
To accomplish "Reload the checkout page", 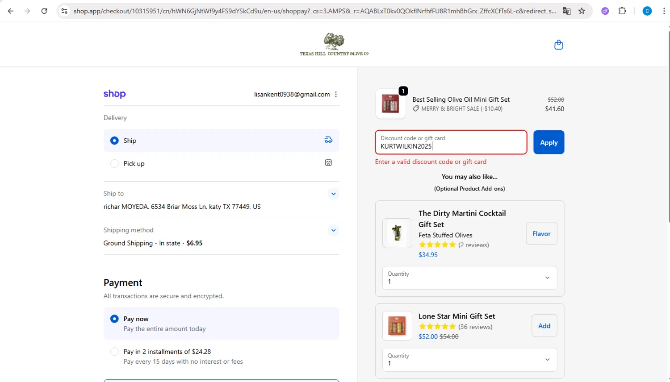I will tap(44, 11).
